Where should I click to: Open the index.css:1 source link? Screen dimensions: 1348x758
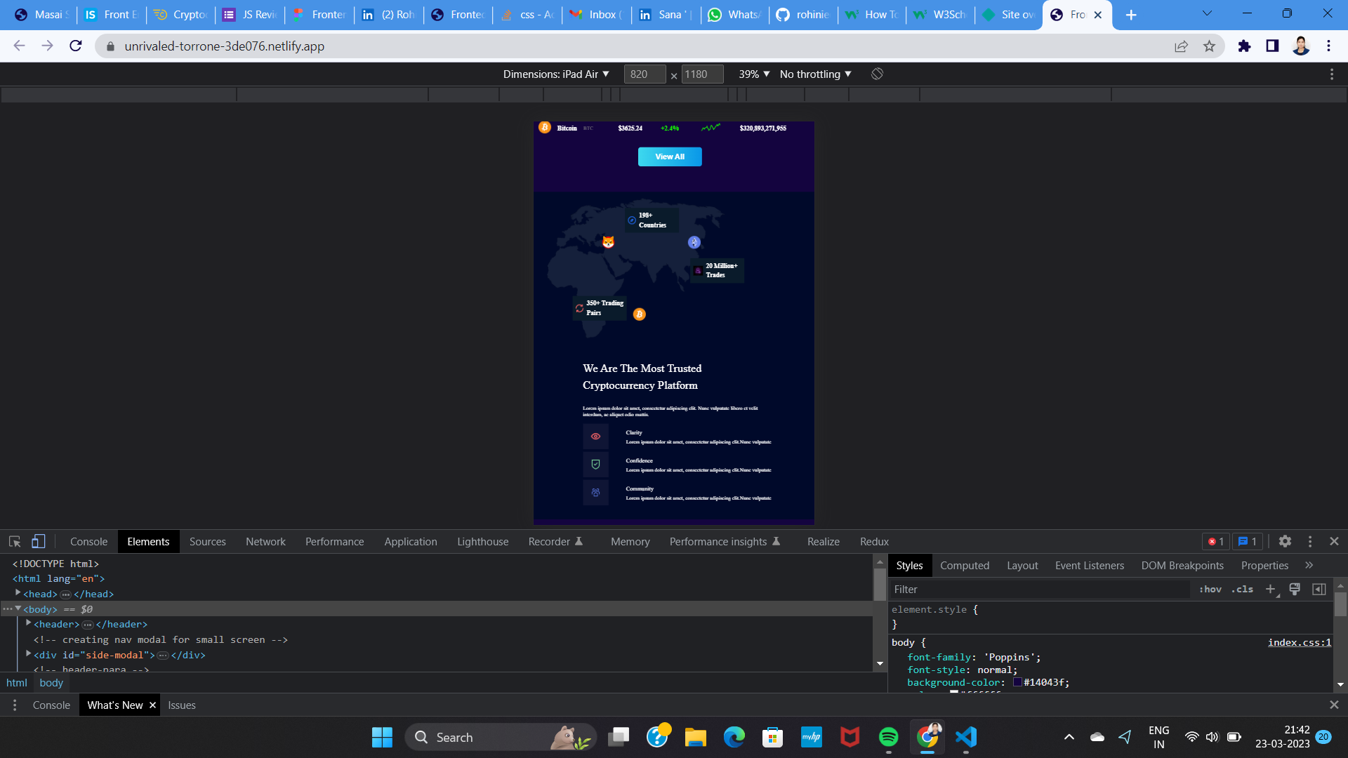(1299, 642)
